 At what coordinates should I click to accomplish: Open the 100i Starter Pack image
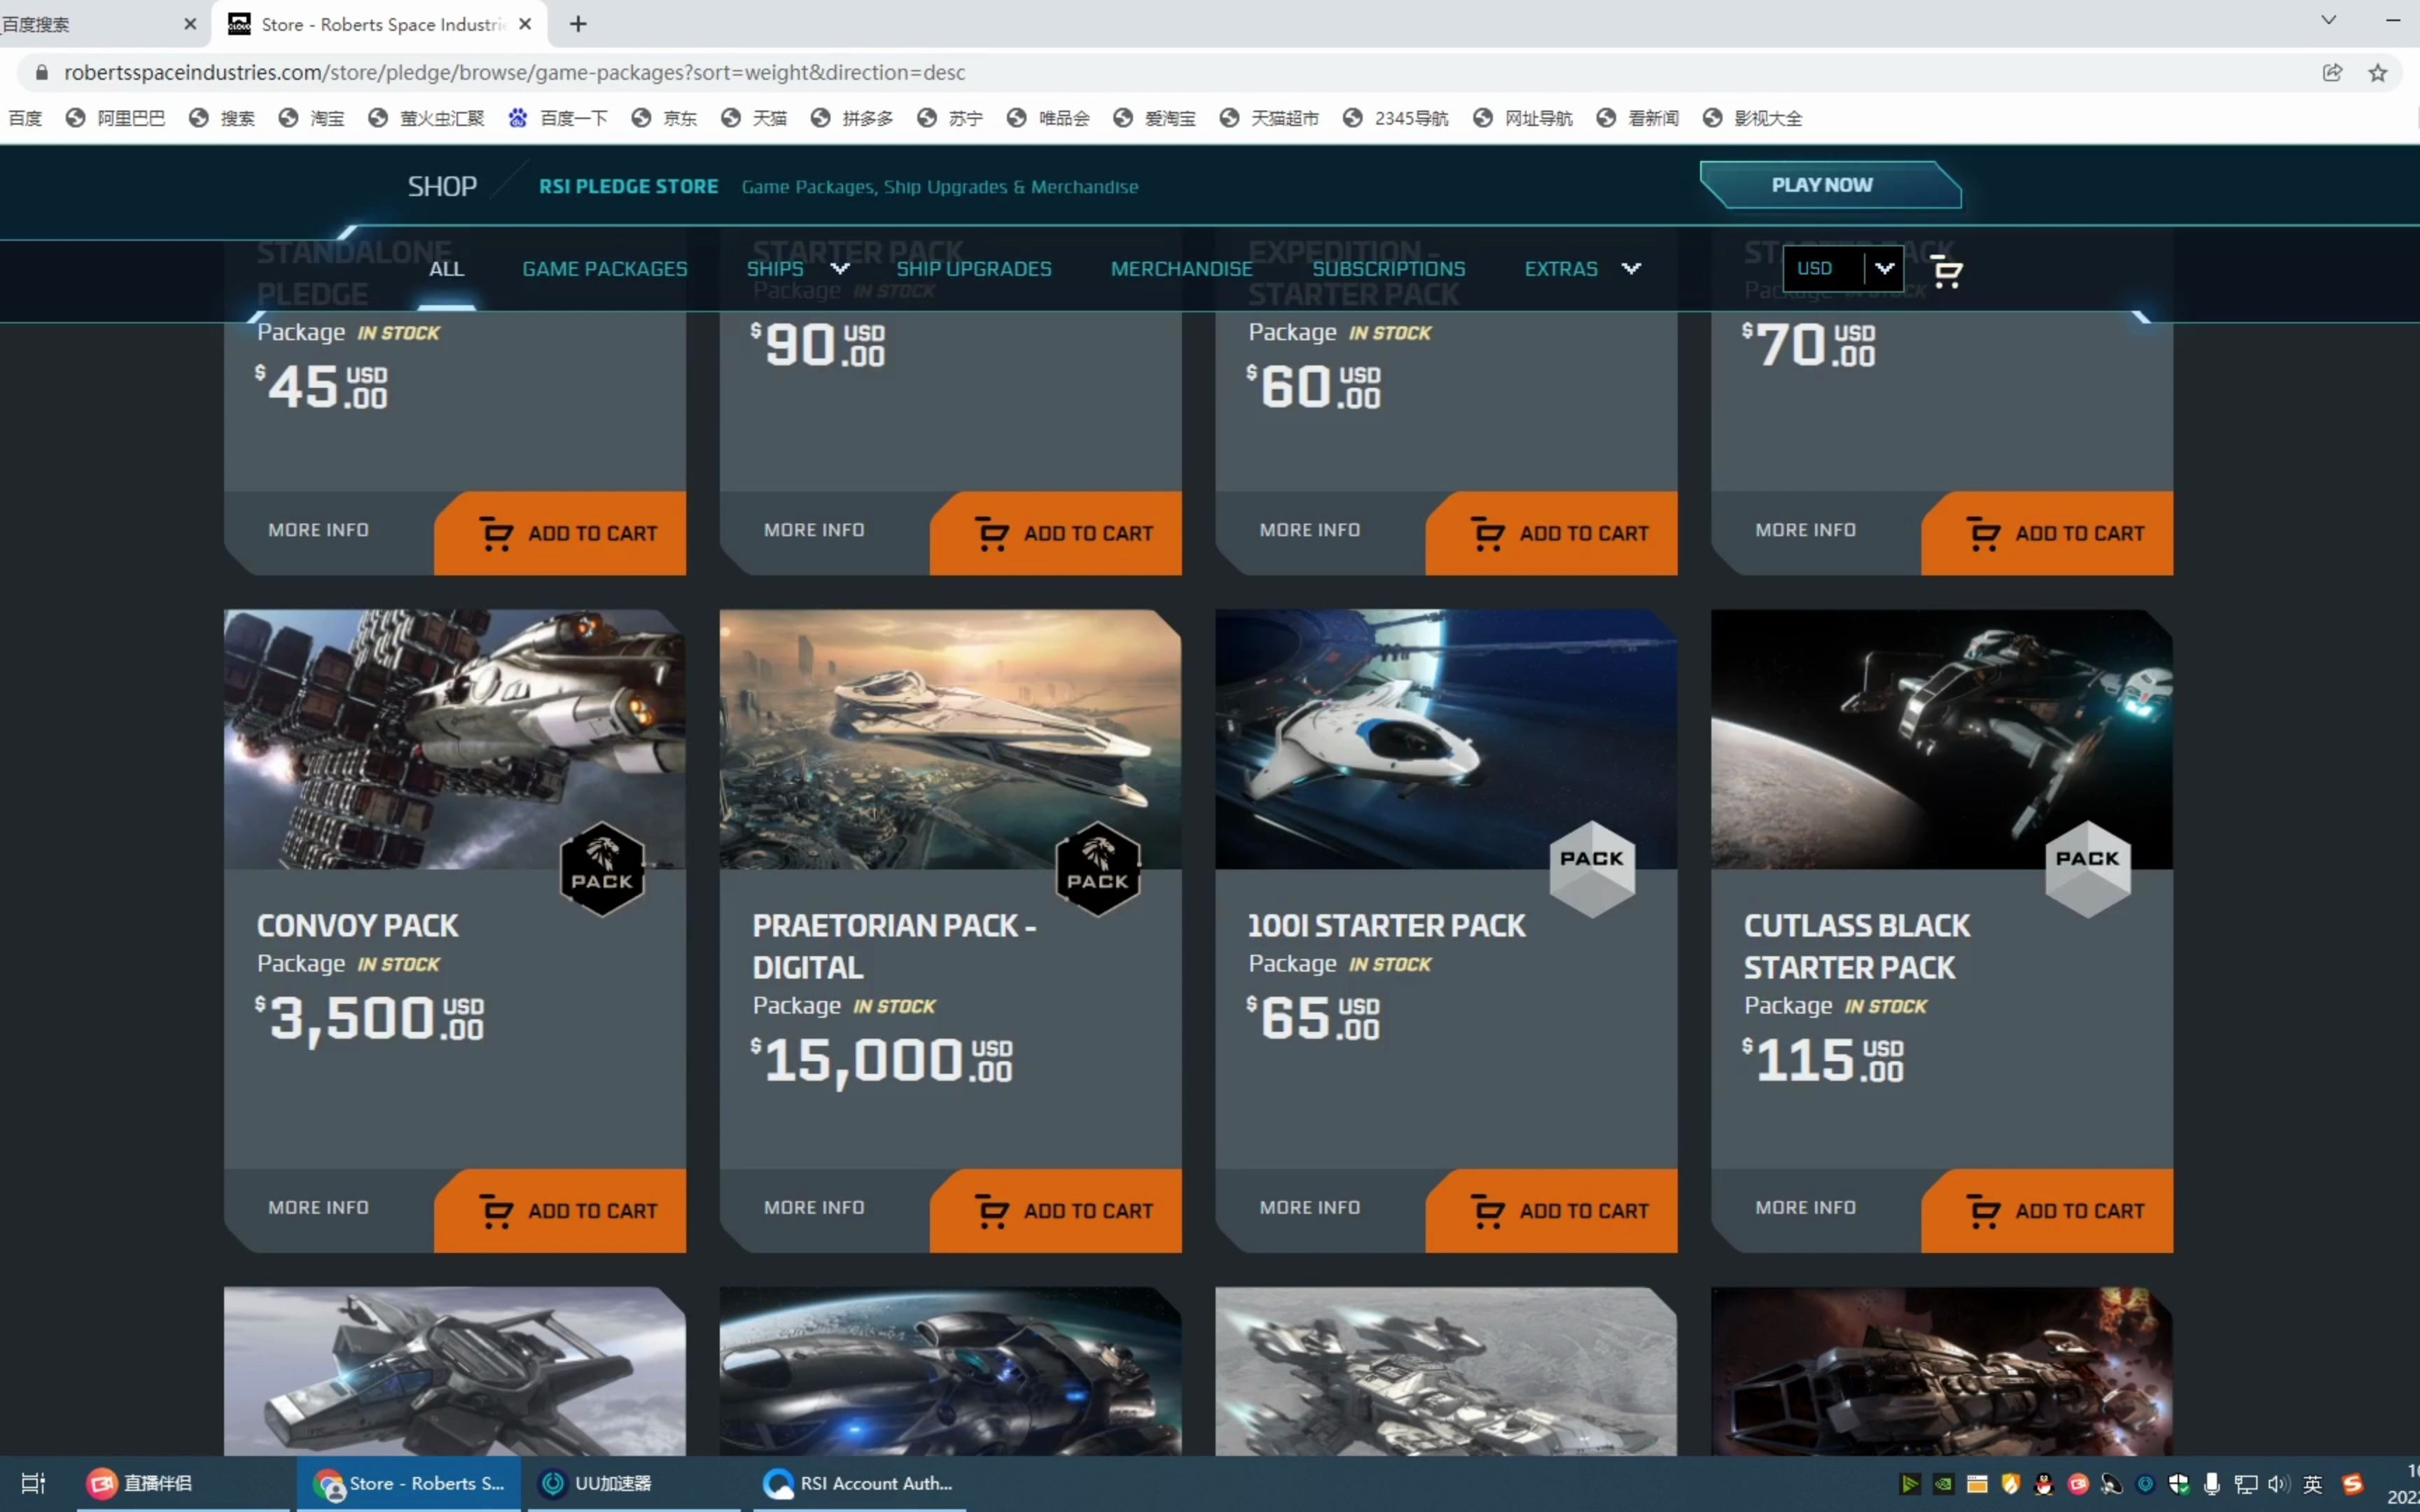(x=1446, y=738)
